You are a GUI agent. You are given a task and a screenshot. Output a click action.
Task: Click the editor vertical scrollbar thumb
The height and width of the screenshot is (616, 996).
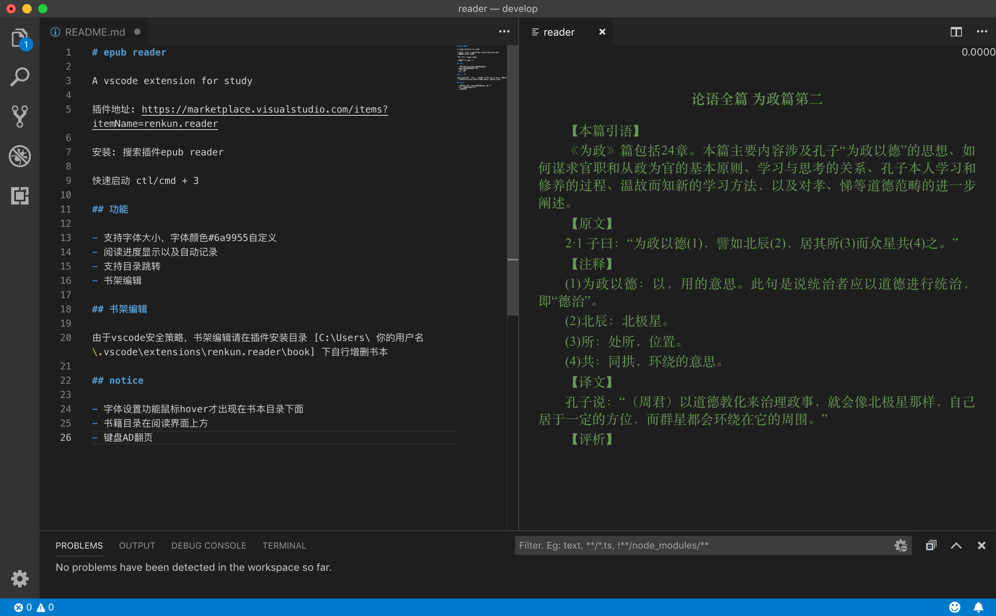click(513, 180)
